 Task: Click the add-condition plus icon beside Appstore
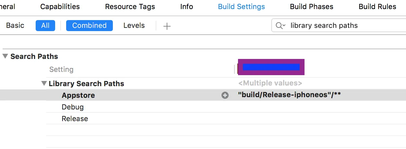(x=225, y=95)
